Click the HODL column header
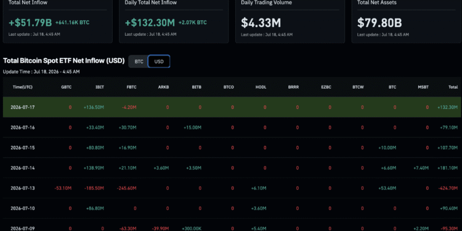 261,87
